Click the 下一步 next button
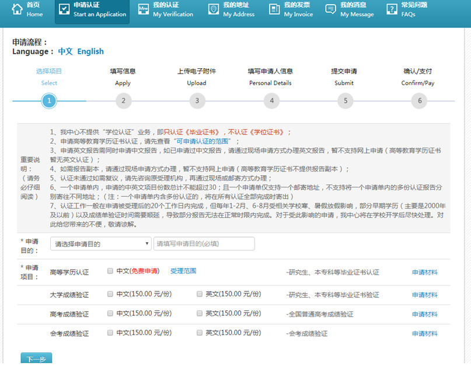471x366 pixels. click(x=36, y=359)
